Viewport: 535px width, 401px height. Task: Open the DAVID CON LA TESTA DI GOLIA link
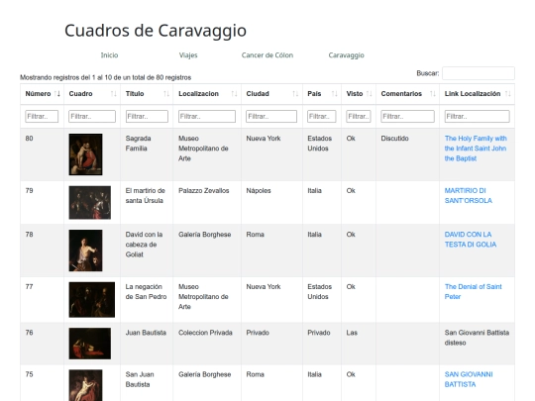point(471,240)
